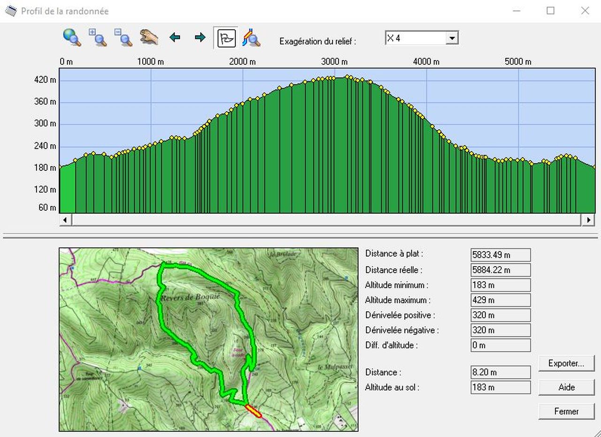The image size is (601, 437).
Task: Click the Diff. d'altitude value 0 m
Action: [501, 345]
